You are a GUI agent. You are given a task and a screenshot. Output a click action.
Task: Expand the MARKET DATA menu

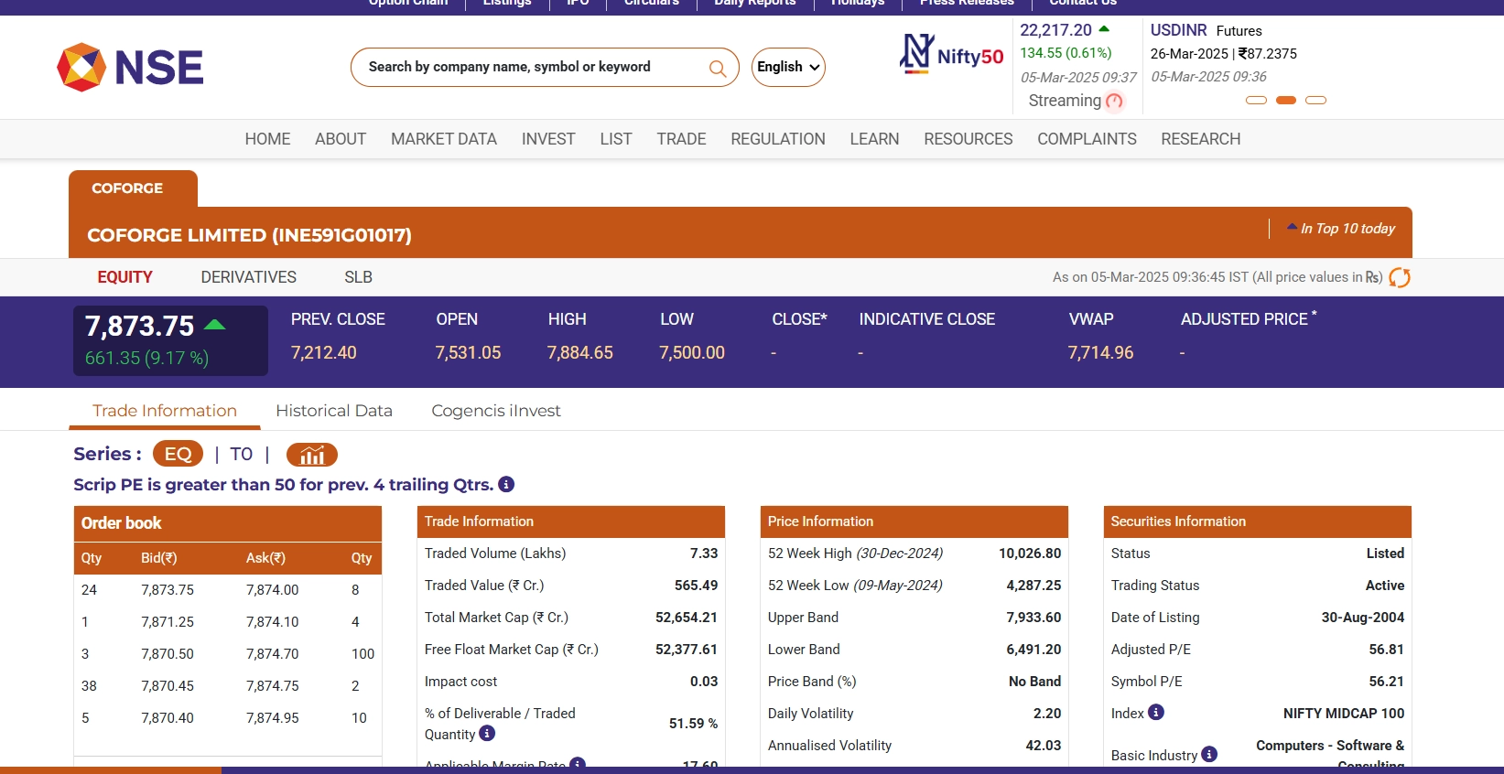[443, 139]
